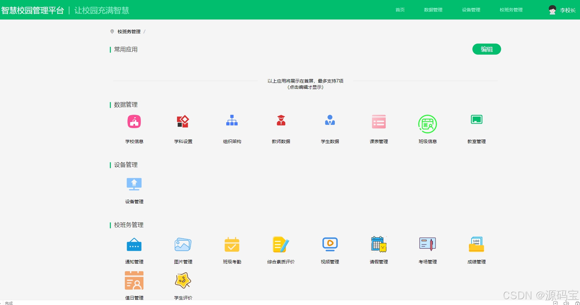Click the 图片管理 label

coord(183,262)
